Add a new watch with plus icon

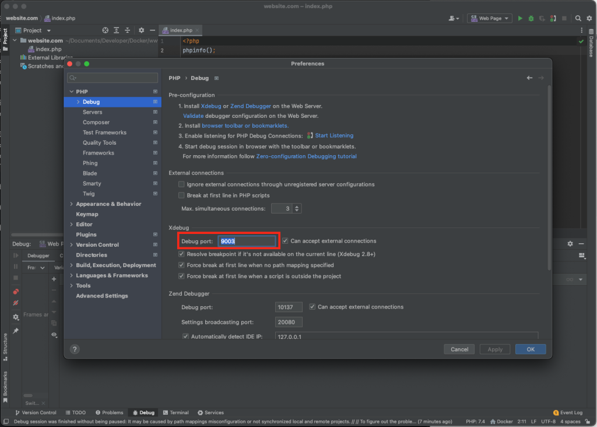[x=54, y=279]
